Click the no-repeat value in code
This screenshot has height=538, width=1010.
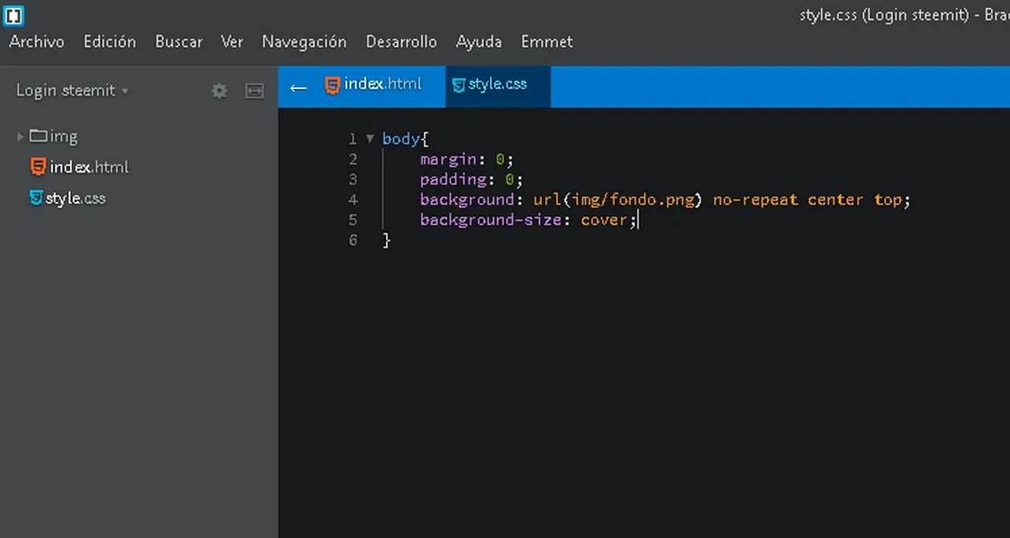point(755,200)
